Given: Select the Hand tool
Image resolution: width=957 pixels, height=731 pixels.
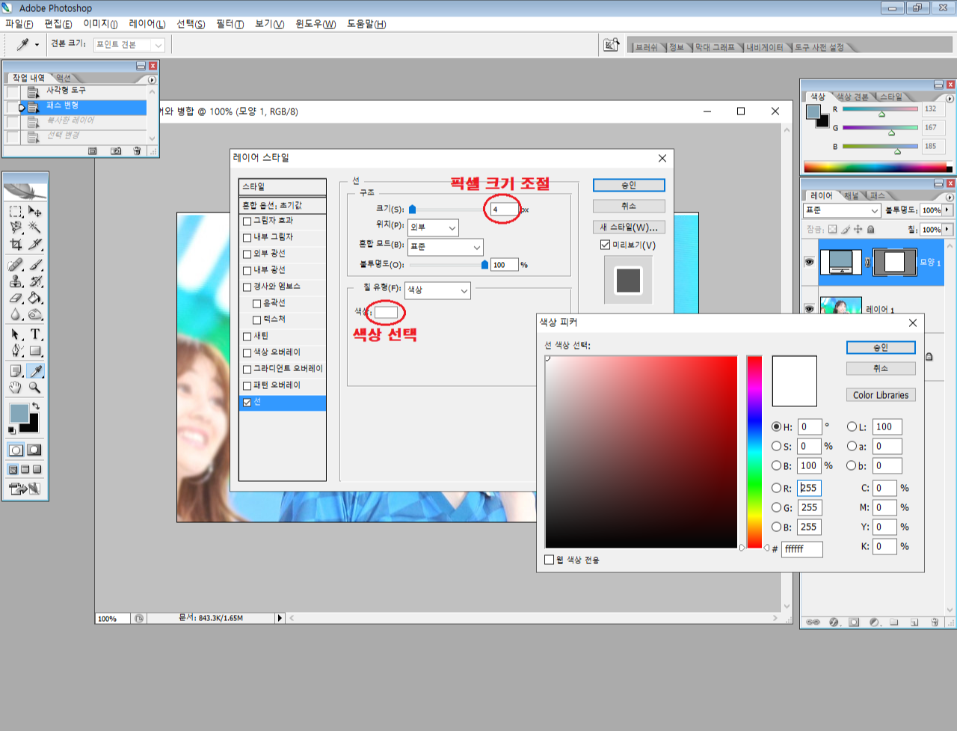Looking at the screenshot, I should (x=16, y=388).
